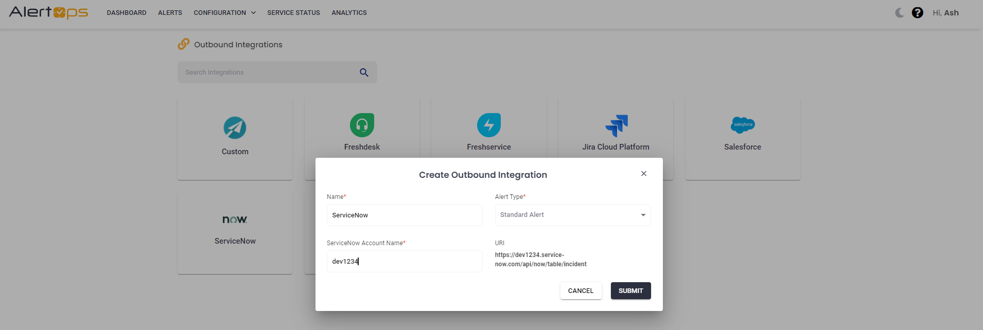Open the Analytics page
The image size is (983, 330).
pos(349,13)
